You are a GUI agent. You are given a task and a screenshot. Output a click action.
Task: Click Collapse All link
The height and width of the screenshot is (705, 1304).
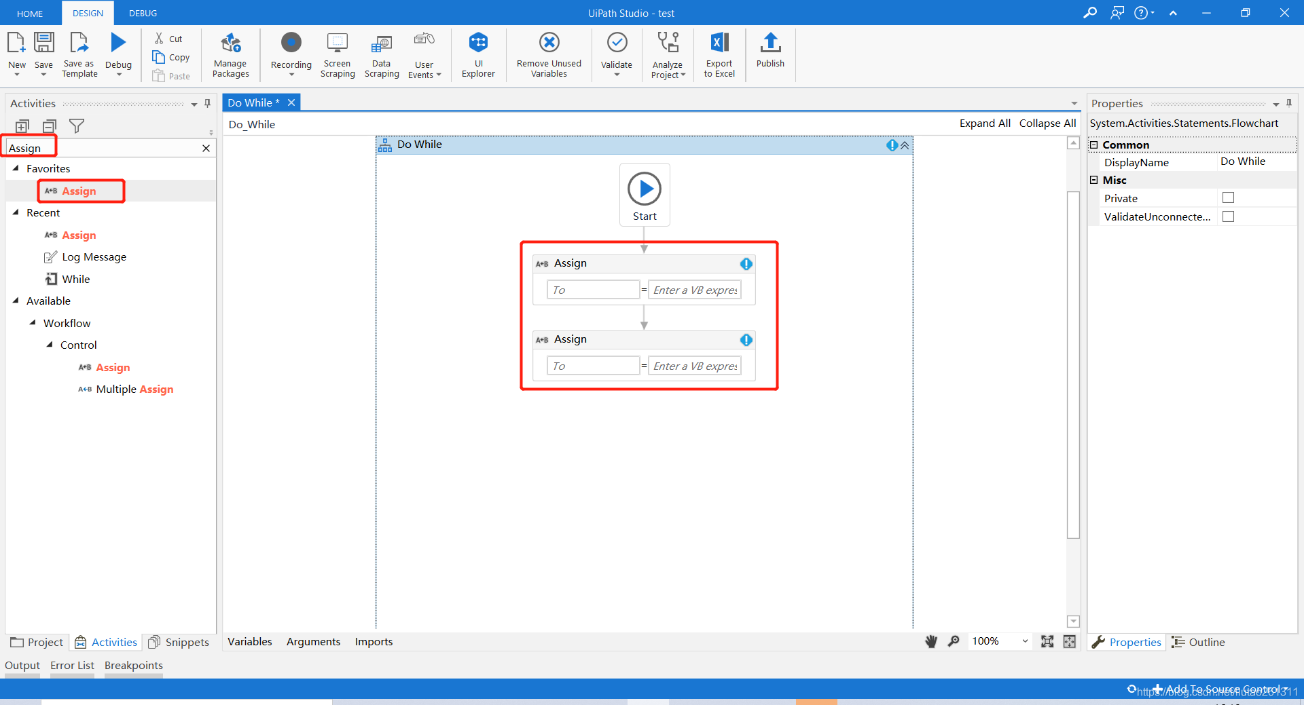(x=1047, y=123)
